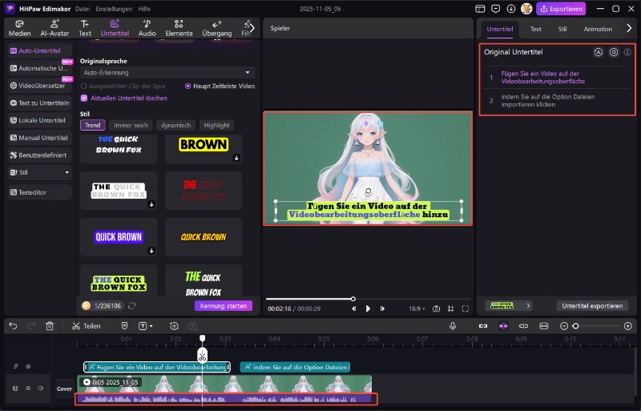Open the Hilfe menu
This screenshot has width=641, height=411.
[144, 9]
